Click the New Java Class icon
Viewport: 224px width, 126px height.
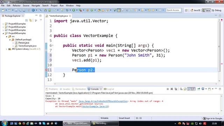(92, 10)
